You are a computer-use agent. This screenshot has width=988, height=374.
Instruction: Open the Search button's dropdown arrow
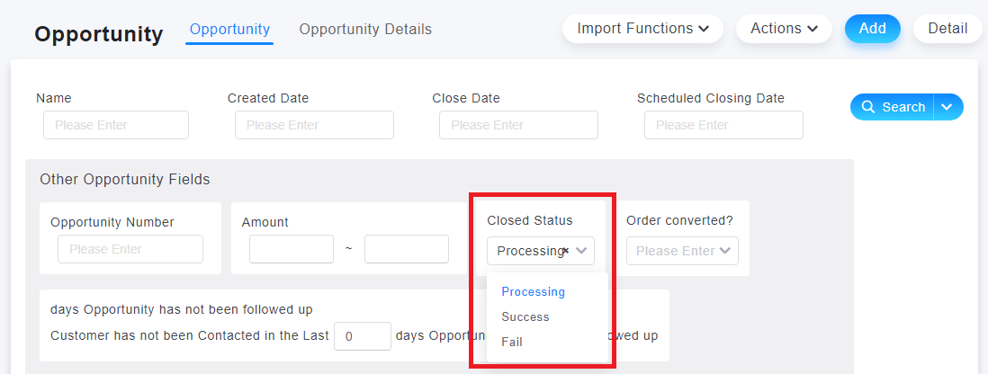[x=947, y=107]
